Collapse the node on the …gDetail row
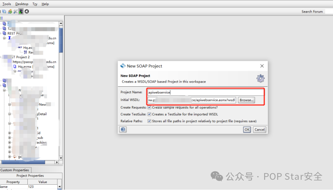This screenshot has width=333, height=190. (x=10, y=114)
